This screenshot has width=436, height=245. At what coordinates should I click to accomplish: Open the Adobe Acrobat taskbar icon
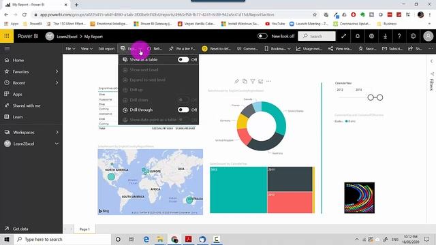click(188, 239)
